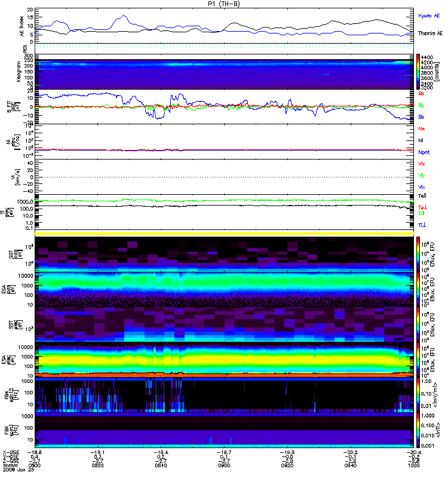
Task: Click the date label '2009 Jan 25'
Action: point(19,470)
